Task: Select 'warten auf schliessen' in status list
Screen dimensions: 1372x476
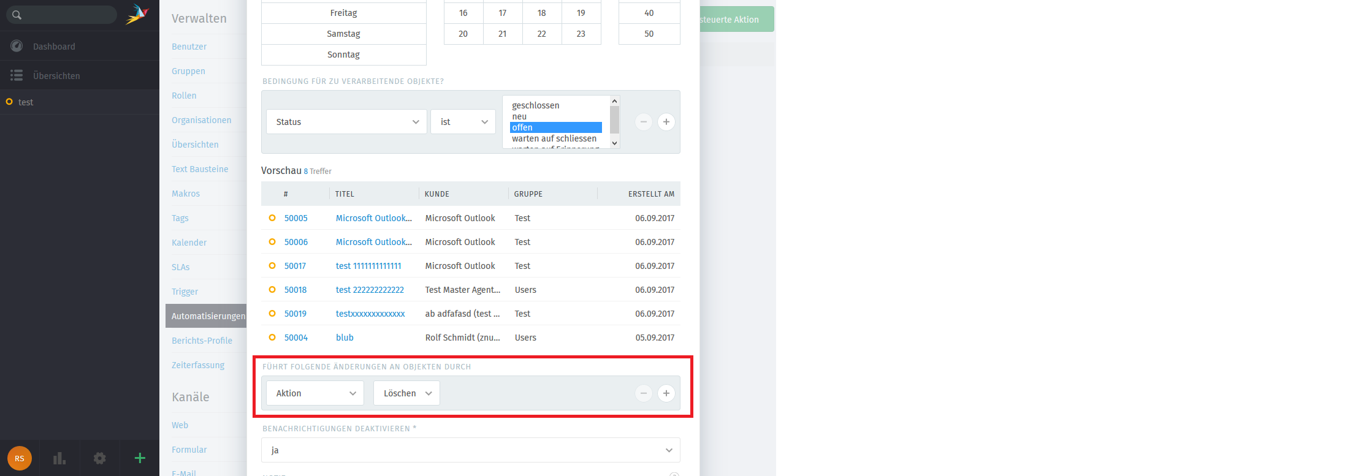Action: 556,138
